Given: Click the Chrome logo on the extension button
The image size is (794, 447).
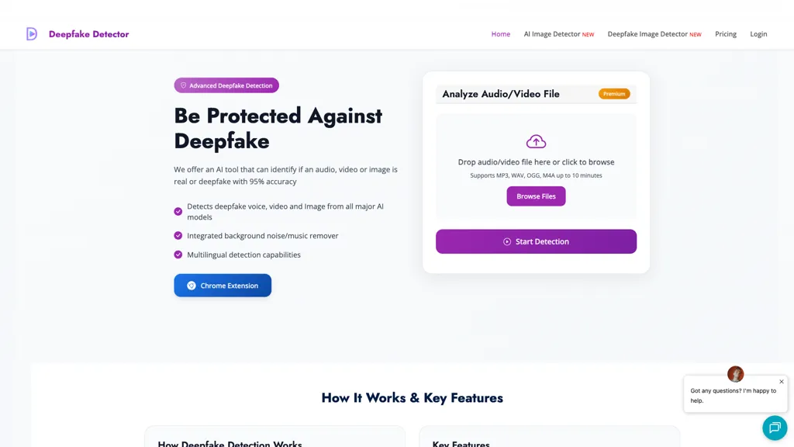Looking at the screenshot, I should (191, 285).
